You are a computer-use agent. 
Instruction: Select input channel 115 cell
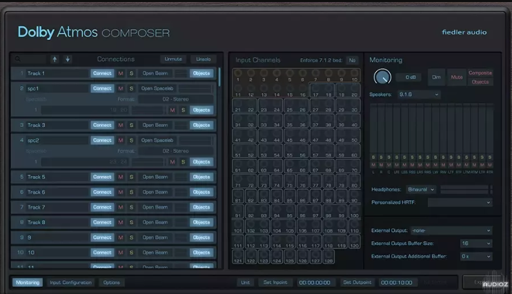290,242
